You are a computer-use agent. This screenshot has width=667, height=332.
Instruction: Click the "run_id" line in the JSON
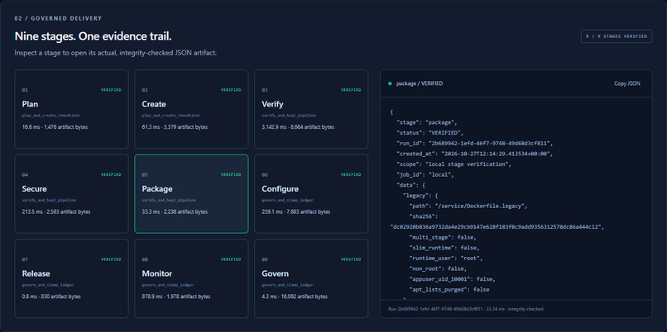click(475, 144)
